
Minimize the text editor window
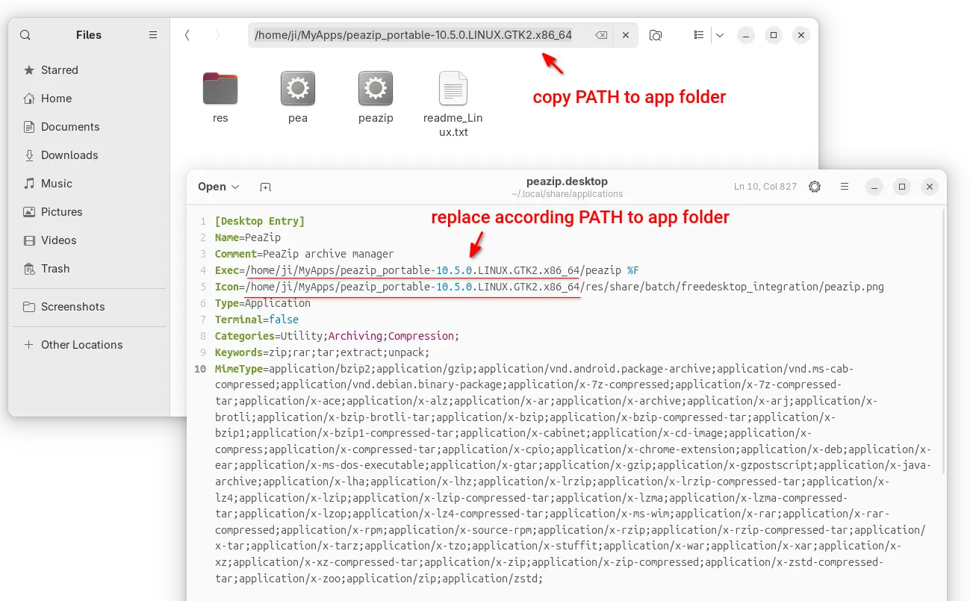pyautogui.click(x=875, y=187)
